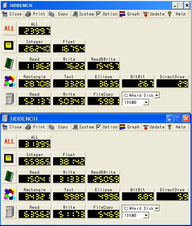Launch memory benchmark icon in bottom window
The width and height of the screenshot is (192, 226).
point(9,177)
